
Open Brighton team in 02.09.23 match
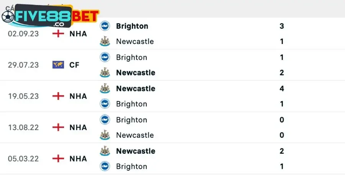click(132, 26)
